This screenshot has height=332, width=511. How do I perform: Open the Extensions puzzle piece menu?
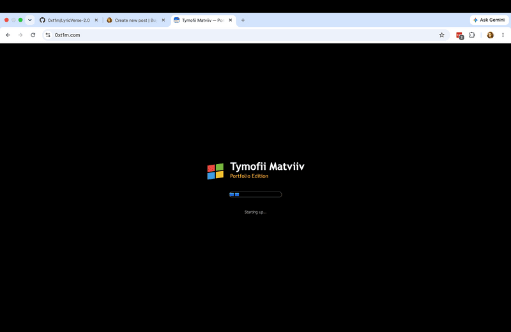[472, 35]
